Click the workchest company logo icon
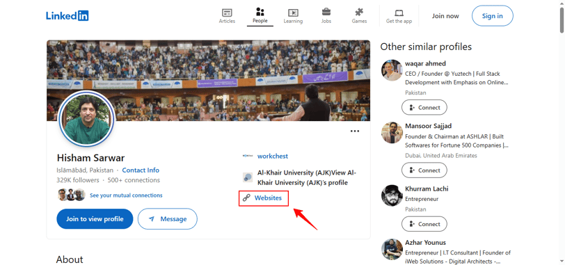Viewport: 565px width, 265px height. coord(248,156)
